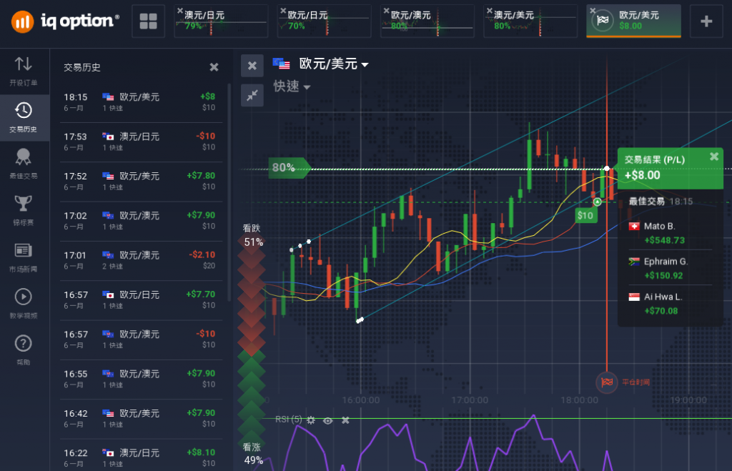Select the 18:15 欧元/美元 +$8 trade entry
The height and width of the screenshot is (471, 732).
139,102
